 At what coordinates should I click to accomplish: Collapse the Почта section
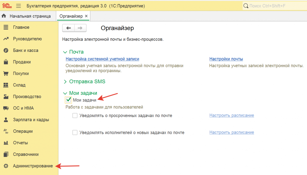[x=65, y=52]
